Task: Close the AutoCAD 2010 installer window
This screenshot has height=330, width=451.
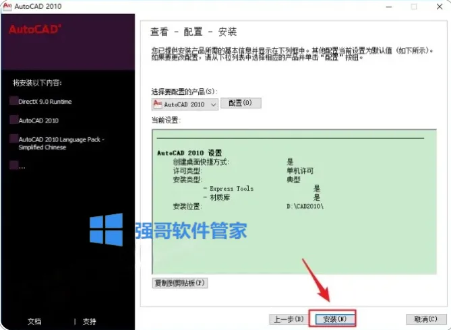Action: click(440, 7)
